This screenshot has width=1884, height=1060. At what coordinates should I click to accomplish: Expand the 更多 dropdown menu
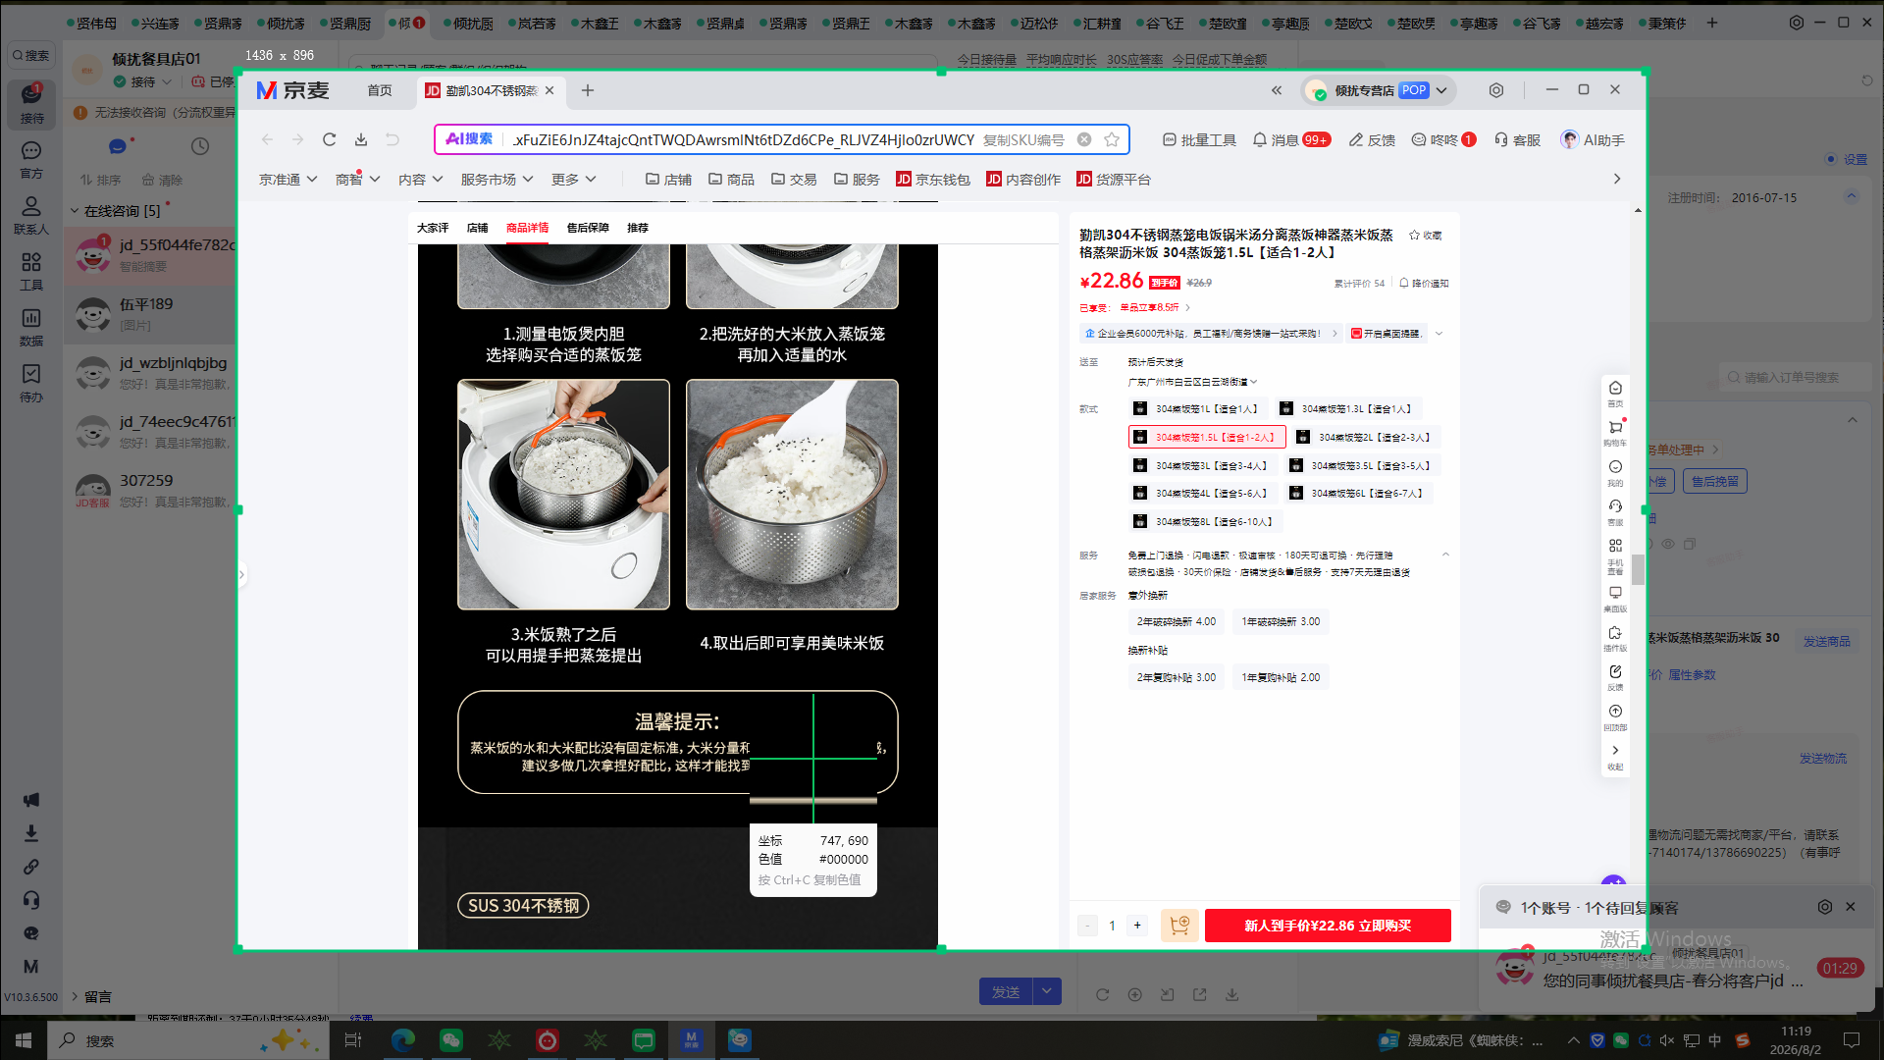click(x=574, y=180)
